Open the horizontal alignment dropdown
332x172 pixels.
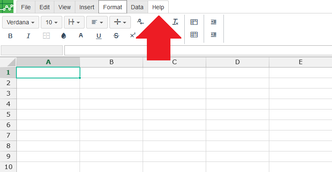[97, 22]
